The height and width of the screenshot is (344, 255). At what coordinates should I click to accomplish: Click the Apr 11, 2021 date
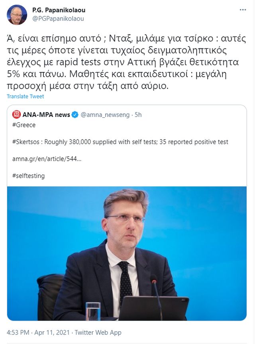(x=52, y=332)
